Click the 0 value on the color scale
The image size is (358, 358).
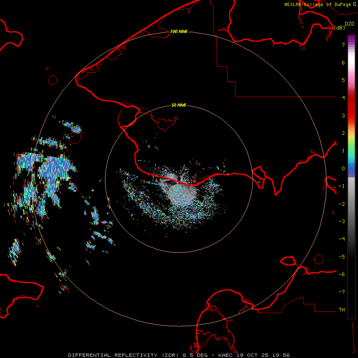343,169
